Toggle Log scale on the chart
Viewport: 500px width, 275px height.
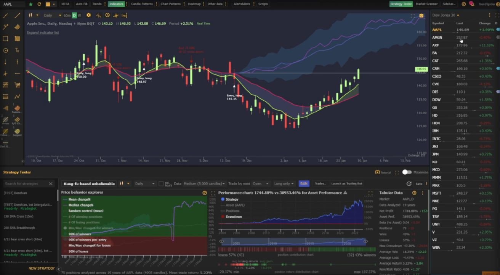124,15
